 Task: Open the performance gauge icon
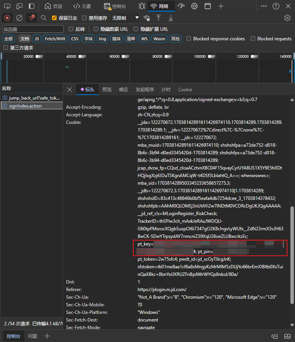[x=181, y=6]
